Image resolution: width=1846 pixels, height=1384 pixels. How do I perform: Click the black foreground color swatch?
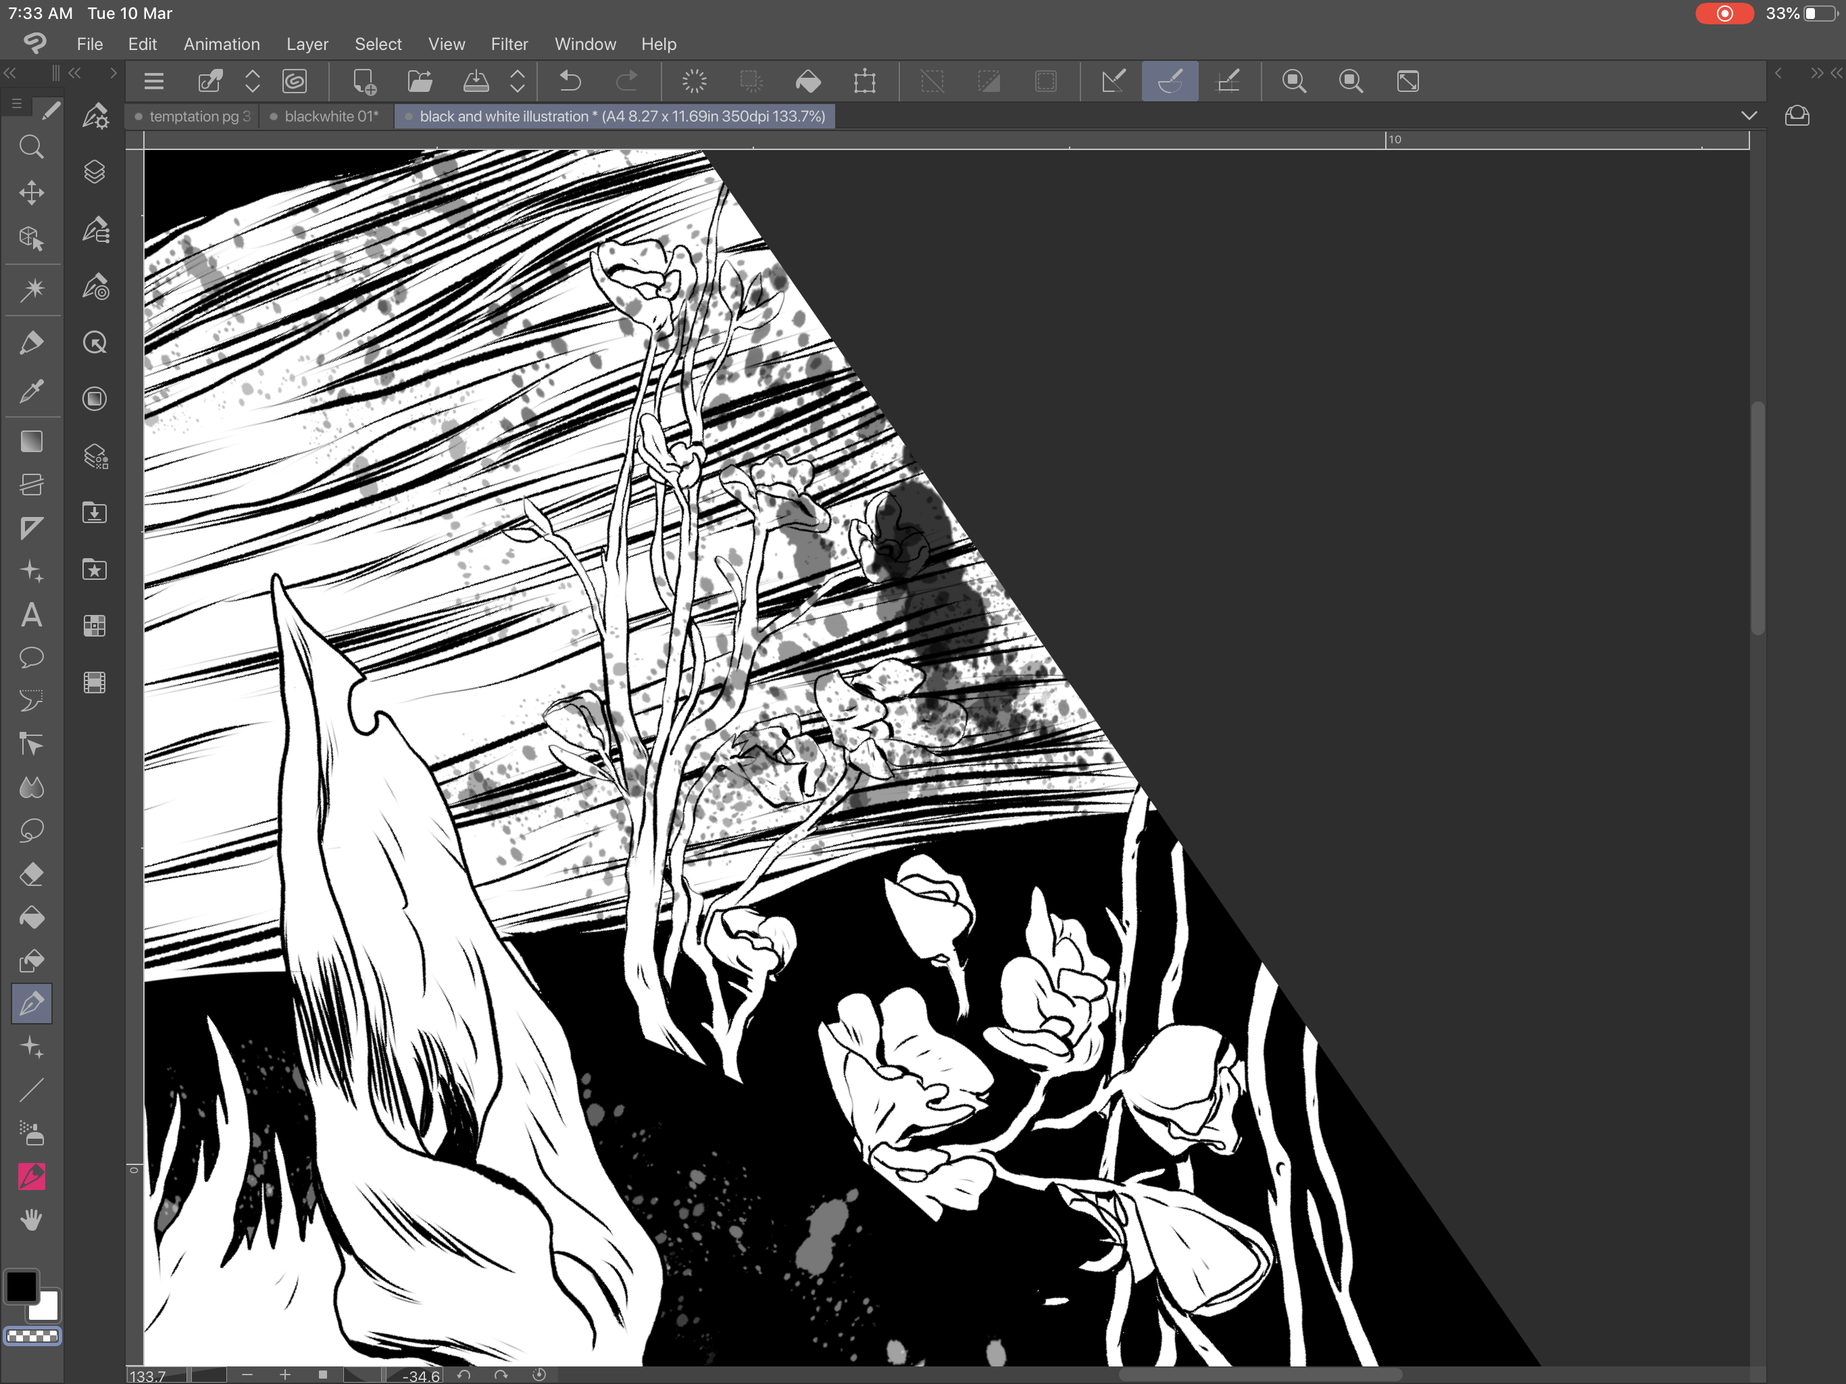[x=22, y=1286]
